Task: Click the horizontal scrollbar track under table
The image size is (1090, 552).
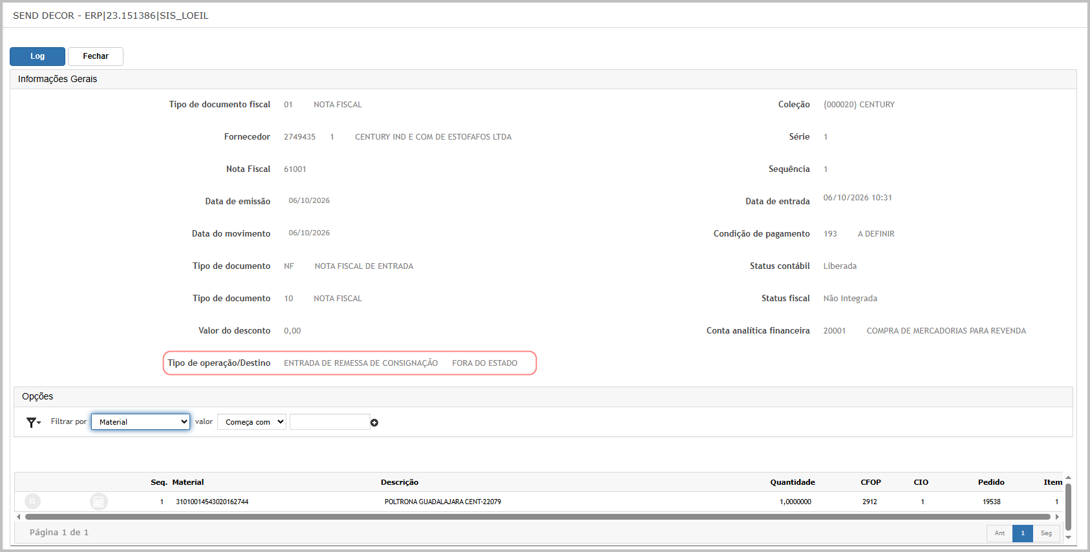Action: [538, 516]
